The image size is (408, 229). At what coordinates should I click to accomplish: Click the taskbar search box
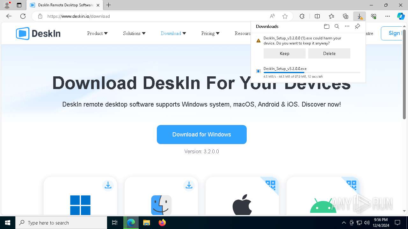click(61, 223)
